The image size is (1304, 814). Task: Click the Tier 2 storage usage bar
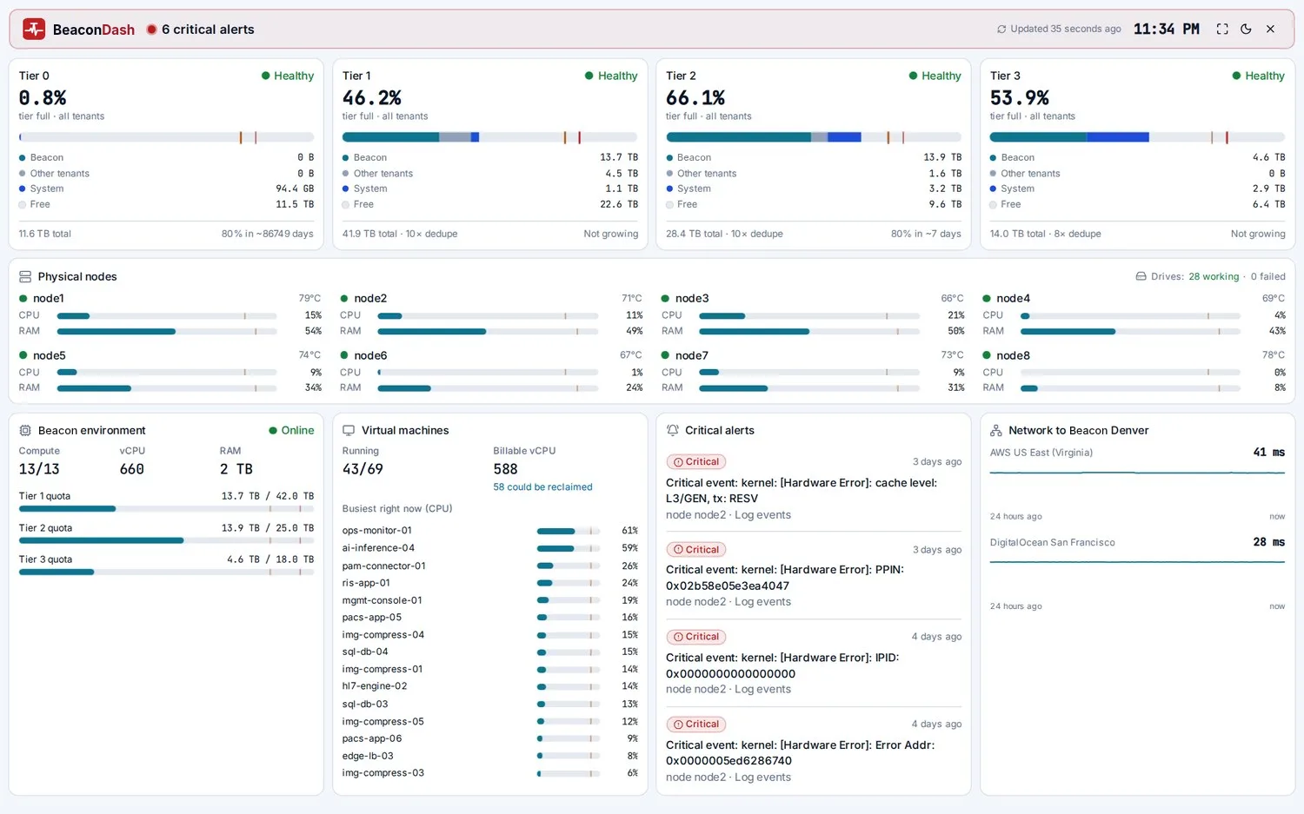814,137
